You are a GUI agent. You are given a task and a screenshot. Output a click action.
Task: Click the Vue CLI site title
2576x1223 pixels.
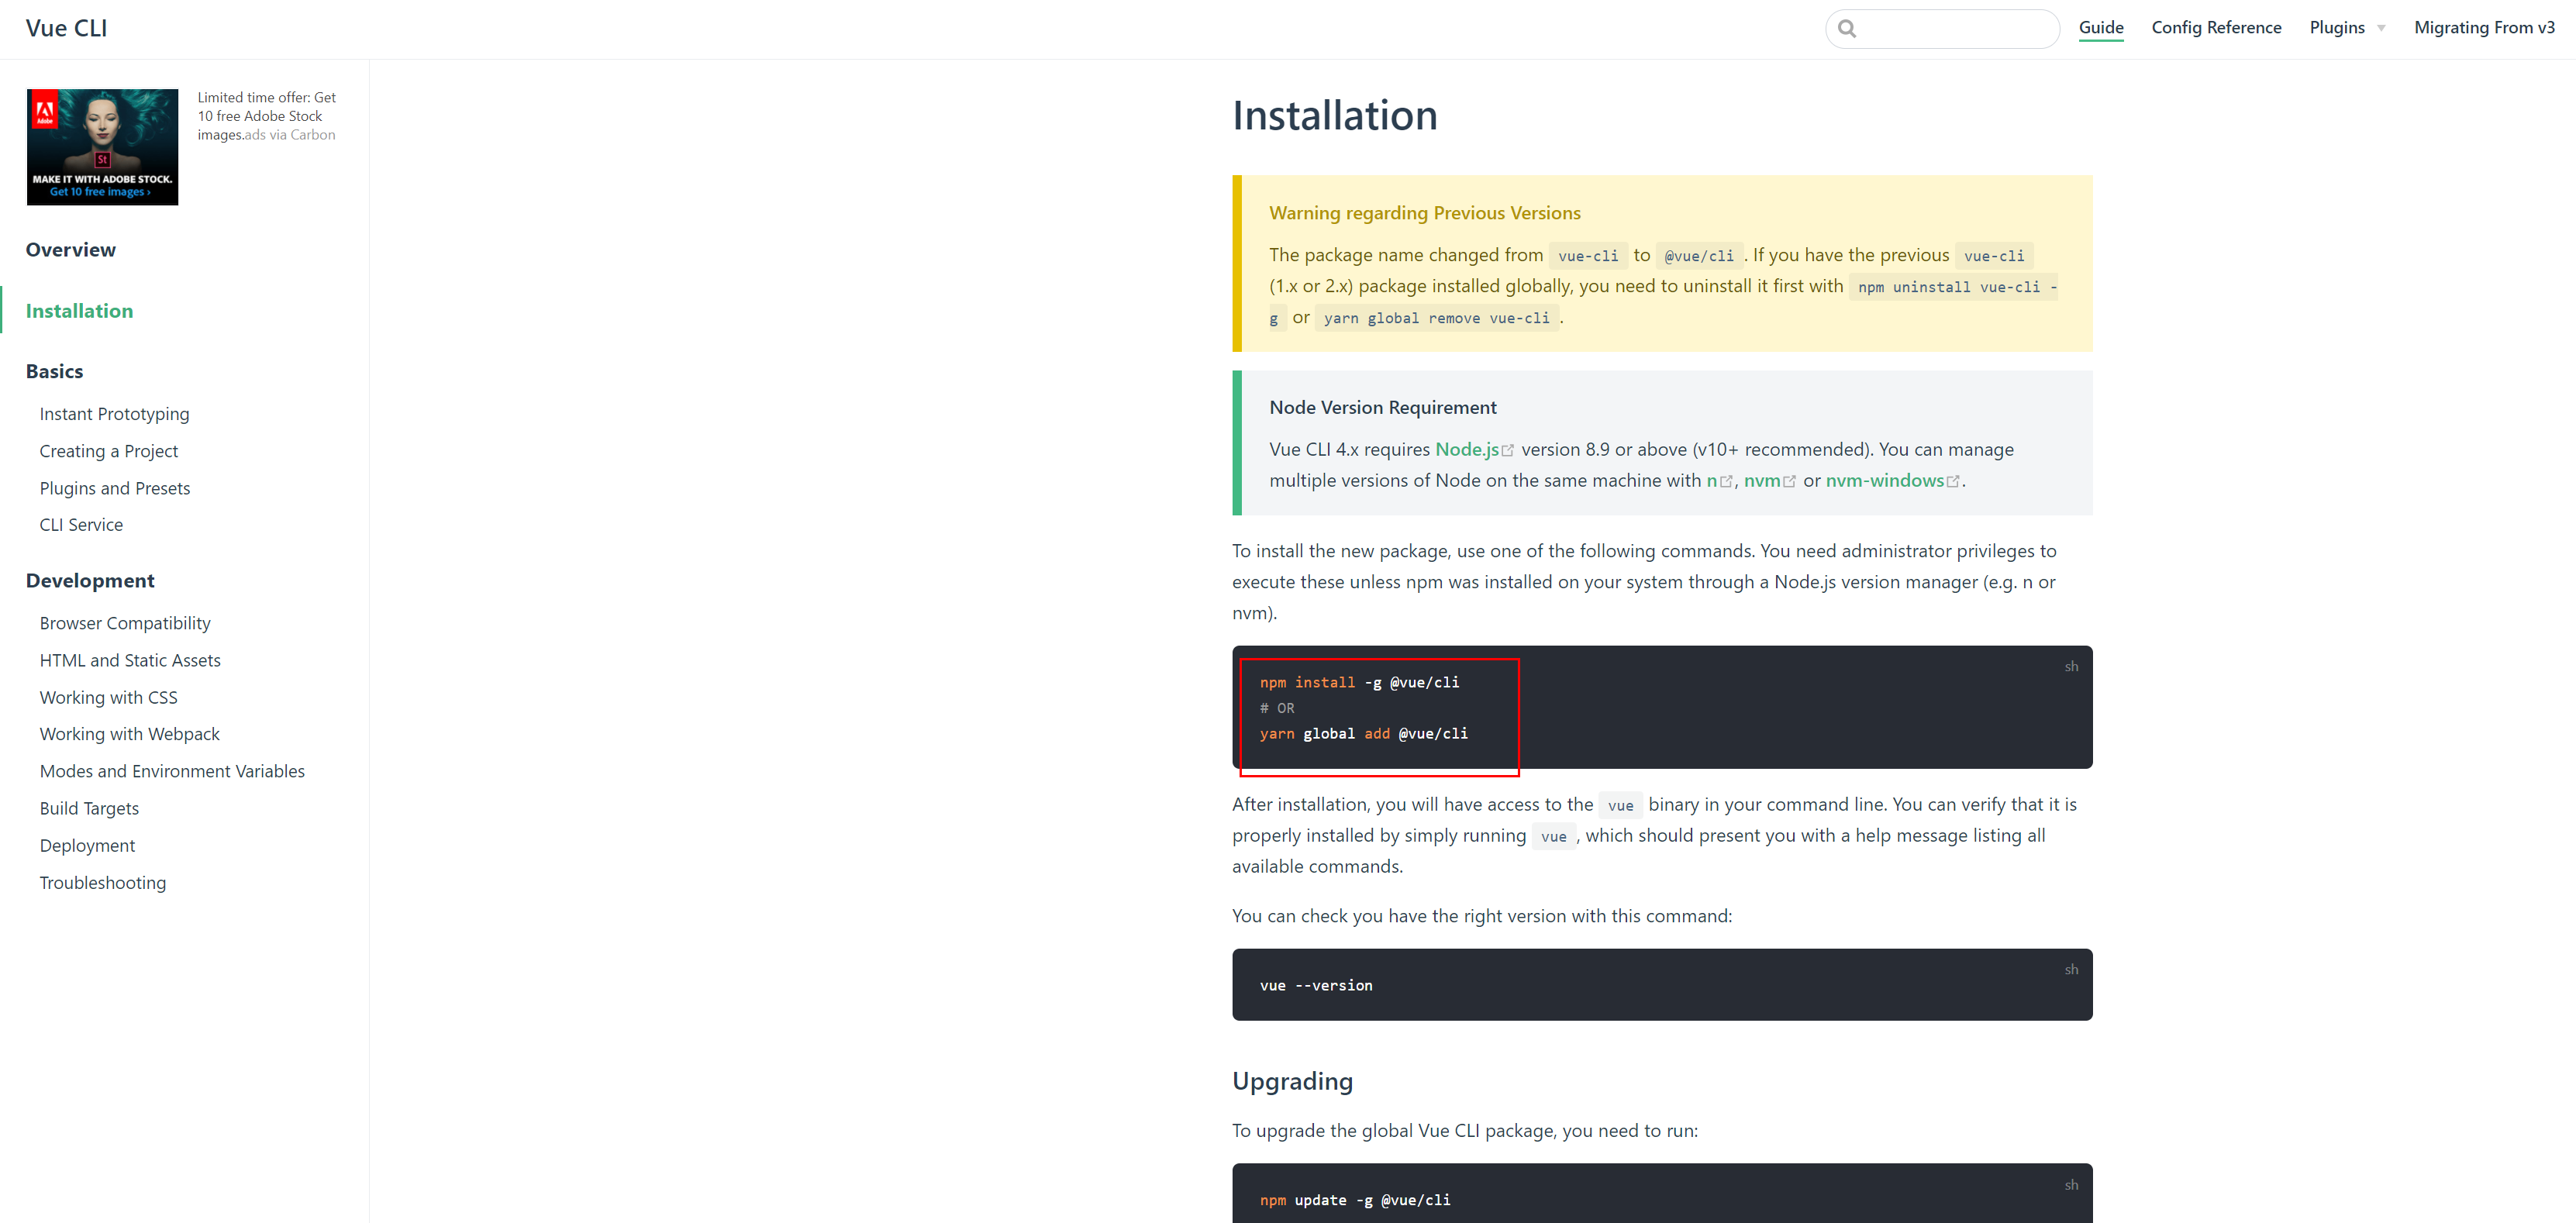coord(66,28)
